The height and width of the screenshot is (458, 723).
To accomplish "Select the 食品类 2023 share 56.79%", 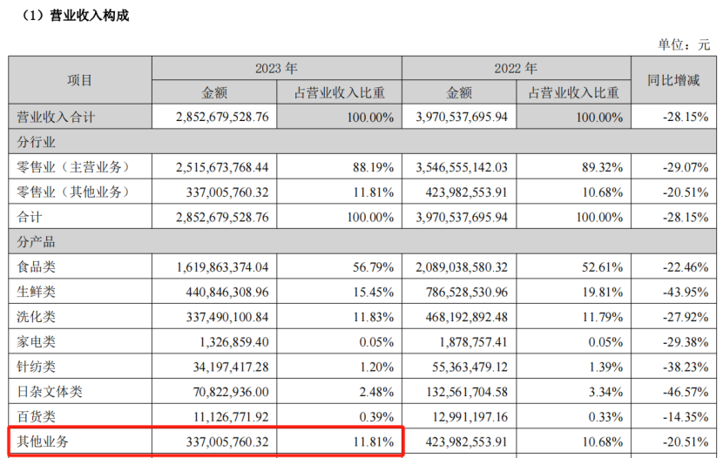I will (373, 266).
